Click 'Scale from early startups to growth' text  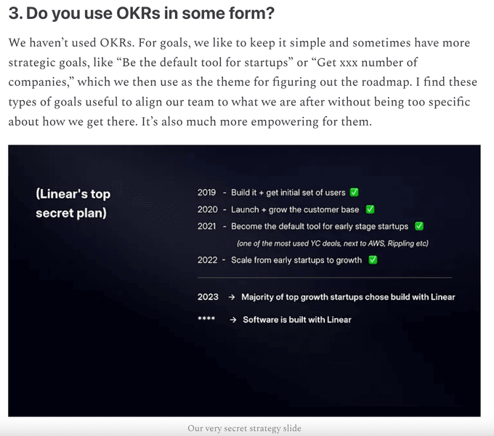[296, 260]
